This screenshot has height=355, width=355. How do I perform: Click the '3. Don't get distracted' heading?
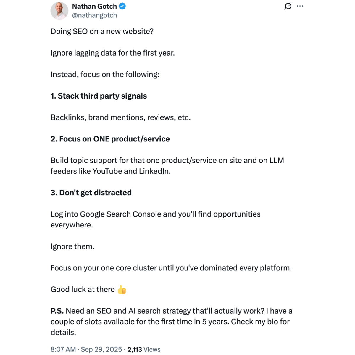pyautogui.click(x=91, y=192)
